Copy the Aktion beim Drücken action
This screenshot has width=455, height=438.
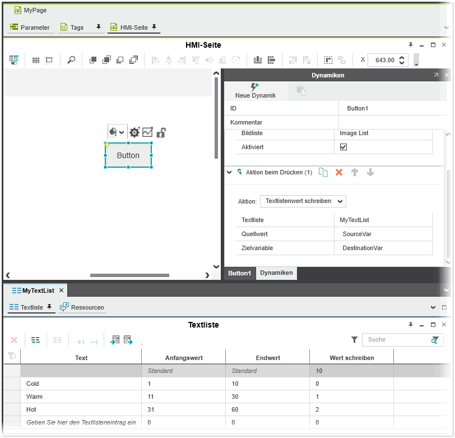coord(323,173)
